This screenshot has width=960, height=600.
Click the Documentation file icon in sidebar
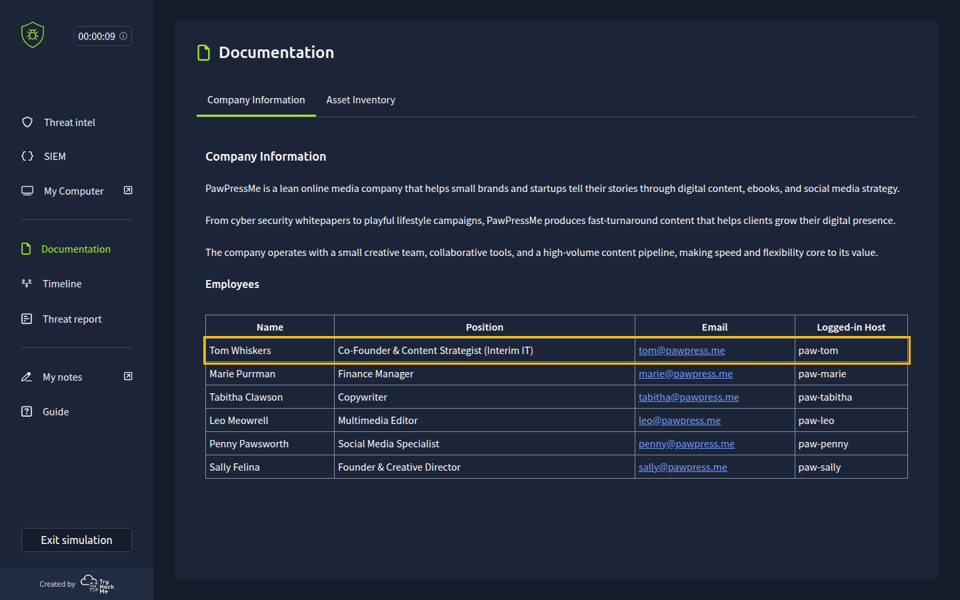pyautogui.click(x=26, y=249)
